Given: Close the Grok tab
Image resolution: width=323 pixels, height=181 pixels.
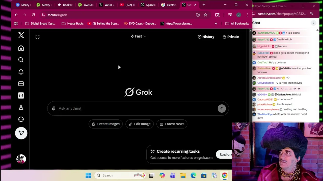Looking at the screenshot, I should point(195,5).
